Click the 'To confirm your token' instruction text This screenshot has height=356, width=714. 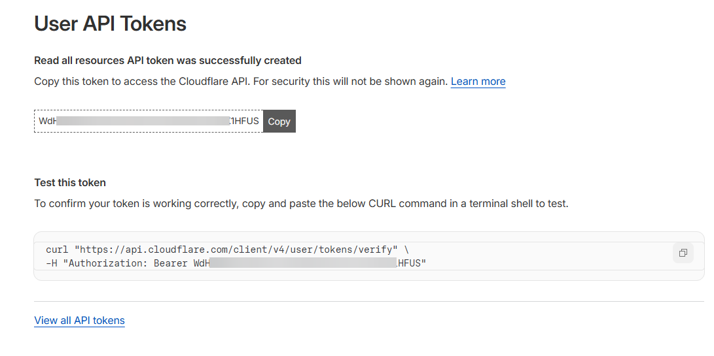301,204
